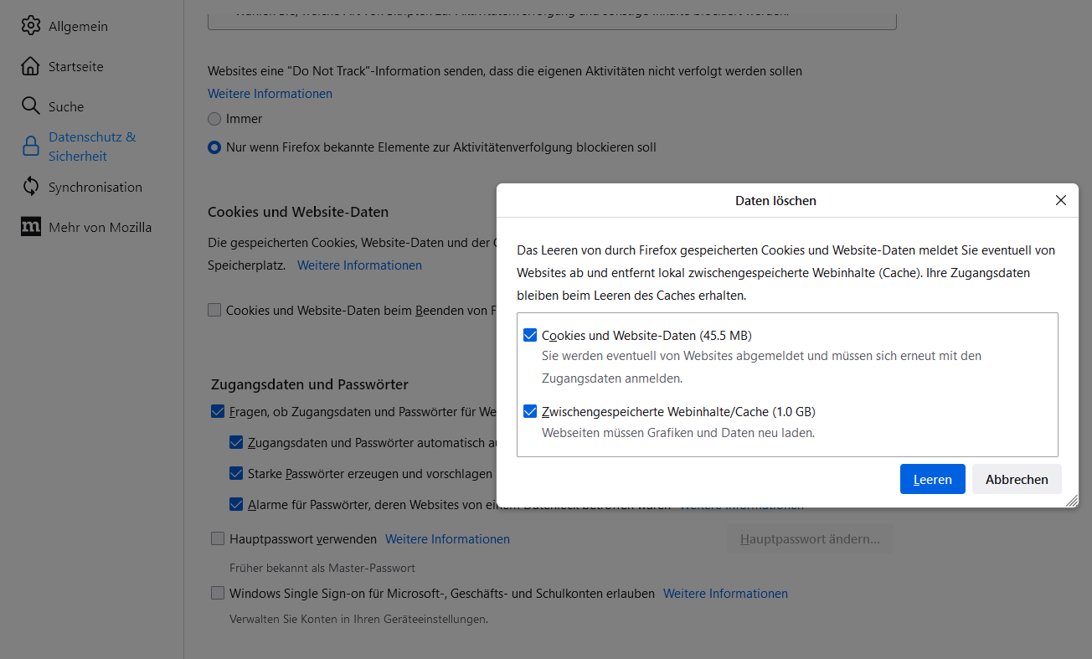Click the Allgemein gear icon

31,26
